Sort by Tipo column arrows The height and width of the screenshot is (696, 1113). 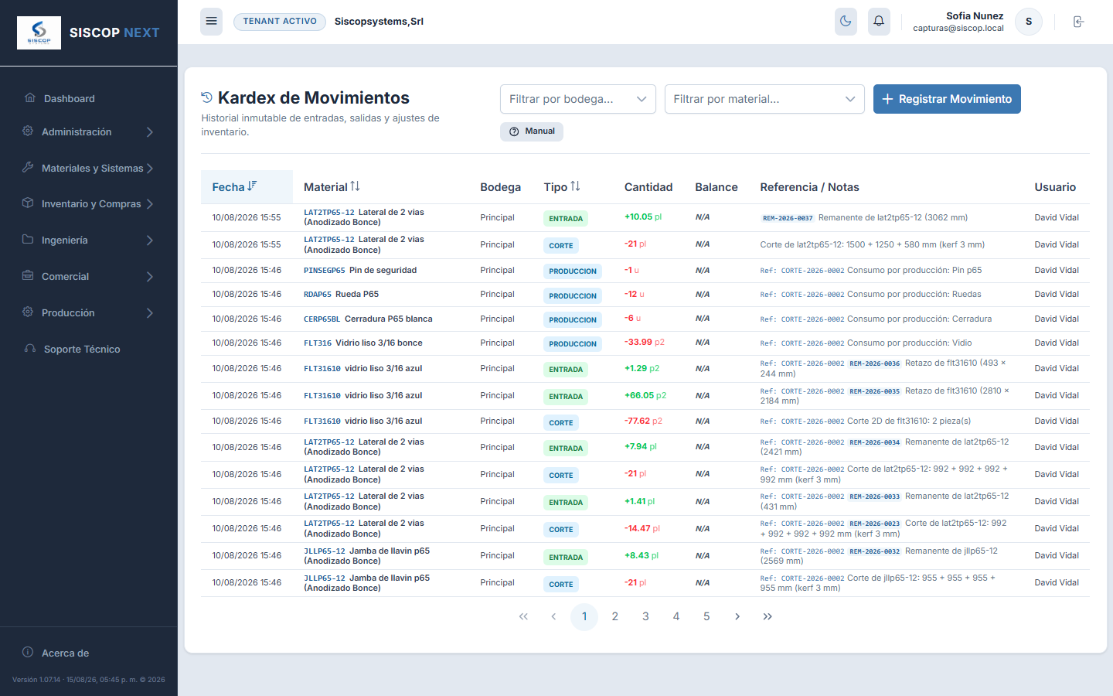(x=575, y=186)
